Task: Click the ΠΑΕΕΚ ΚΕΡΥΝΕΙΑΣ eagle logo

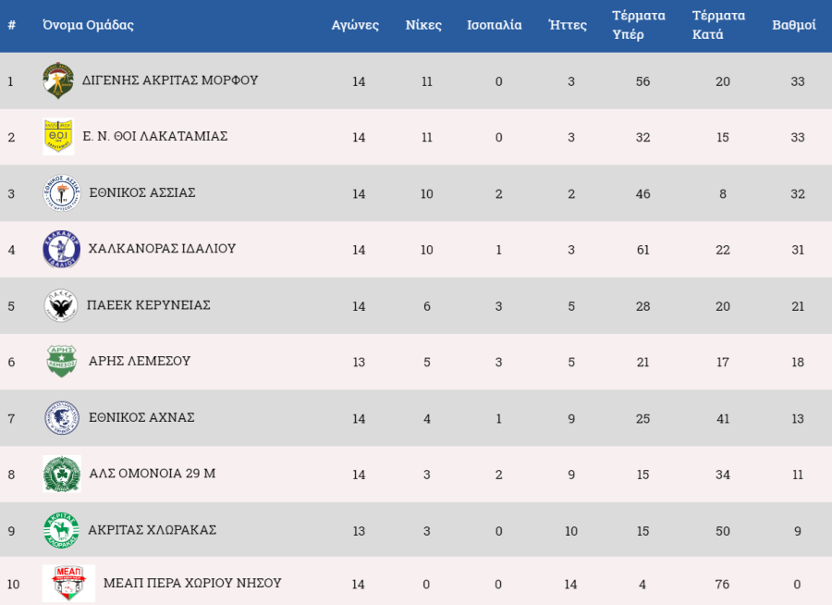Action: click(61, 305)
